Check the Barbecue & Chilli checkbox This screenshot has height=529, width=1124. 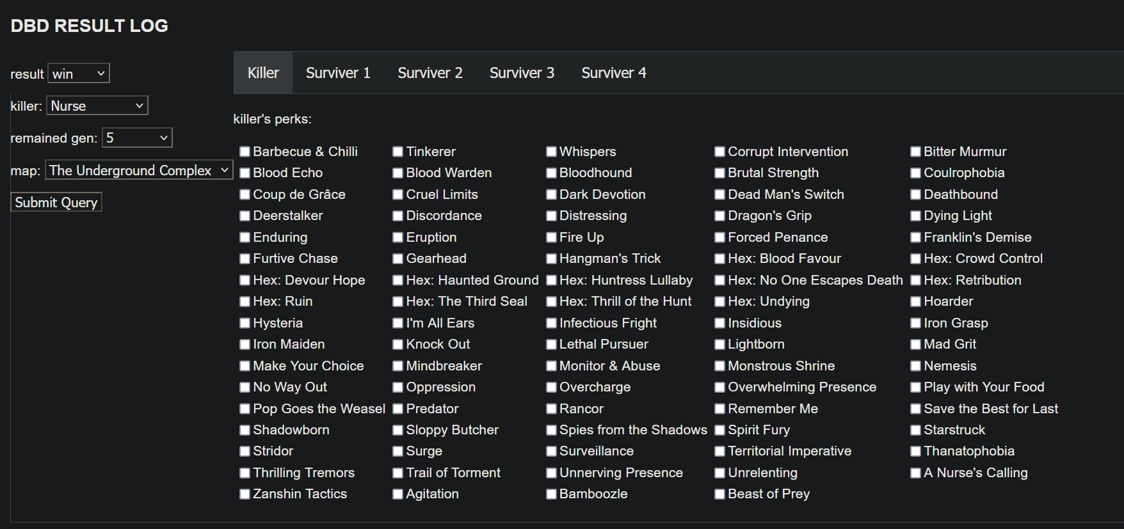point(245,152)
